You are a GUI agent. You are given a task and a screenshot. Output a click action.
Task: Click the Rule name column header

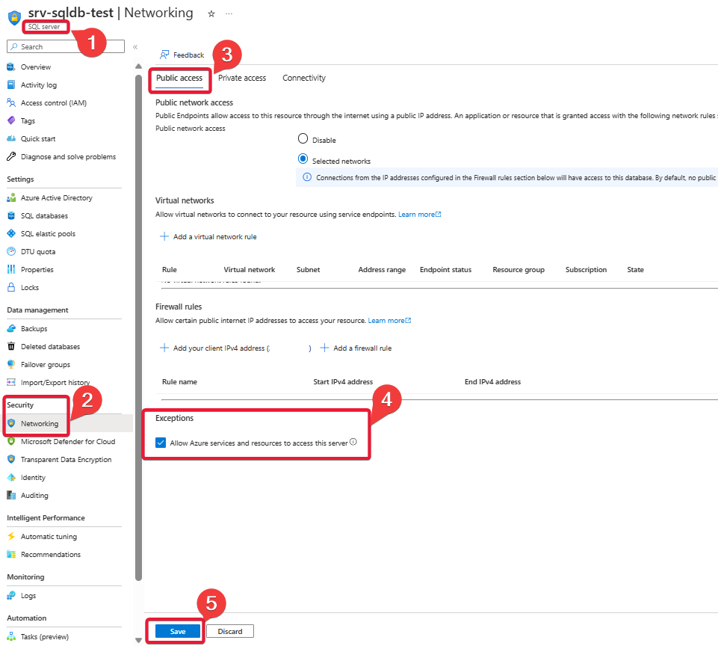tap(179, 381)
